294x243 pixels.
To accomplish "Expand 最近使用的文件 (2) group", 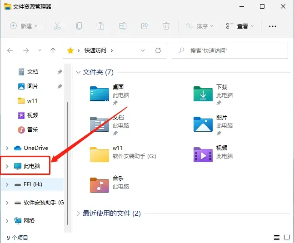I will [78, 213].
